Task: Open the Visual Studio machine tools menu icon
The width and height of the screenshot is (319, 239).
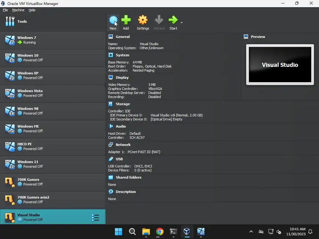Action: coord(95,218)
